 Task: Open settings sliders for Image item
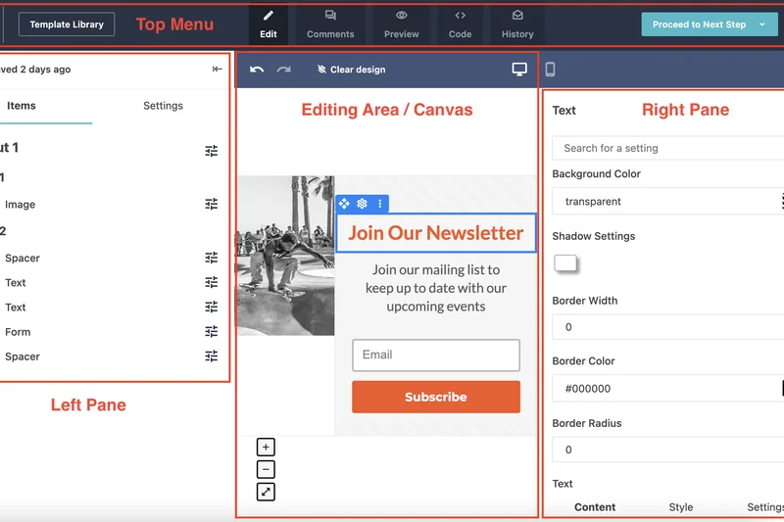[211, 205]
